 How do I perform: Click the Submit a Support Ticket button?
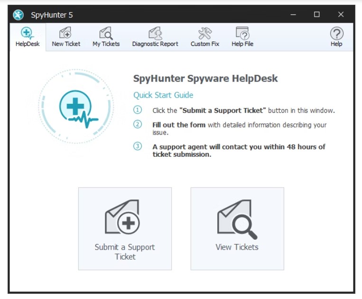125,228
